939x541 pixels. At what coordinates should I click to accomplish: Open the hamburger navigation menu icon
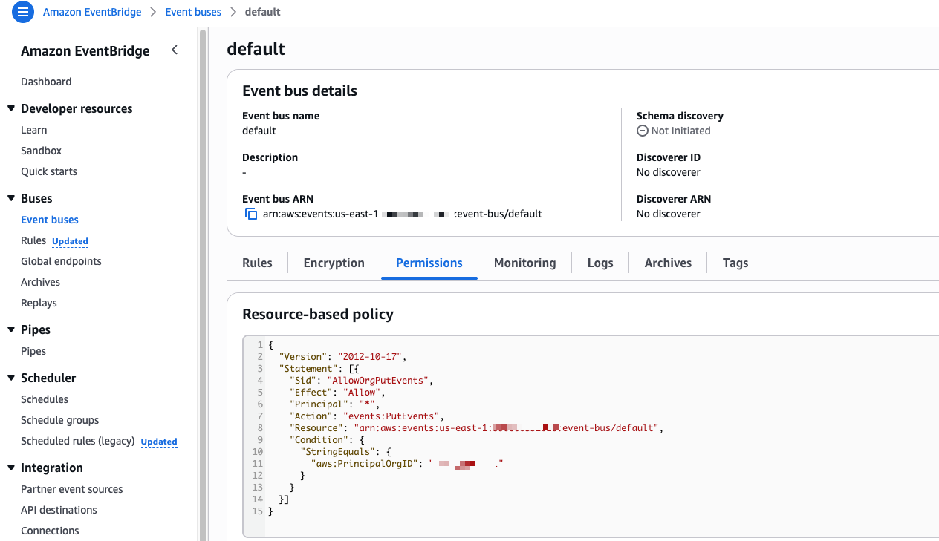23,12
